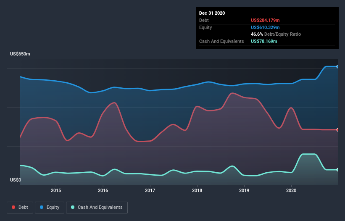Click the 2020 x-axis label
Screen dimensions: 345x221
pyautogui.click(x=291, y=190)
